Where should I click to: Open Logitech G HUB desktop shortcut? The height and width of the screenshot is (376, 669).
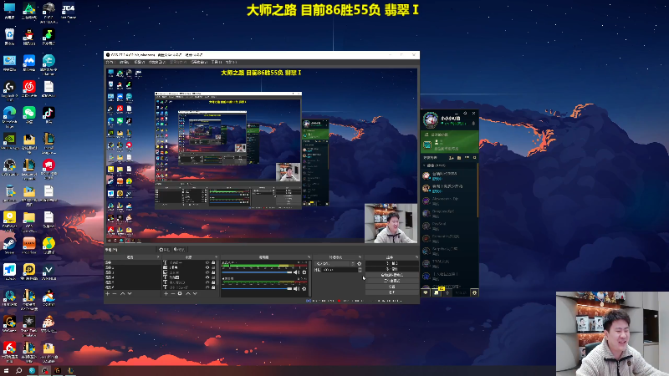[x=9, y=90]
